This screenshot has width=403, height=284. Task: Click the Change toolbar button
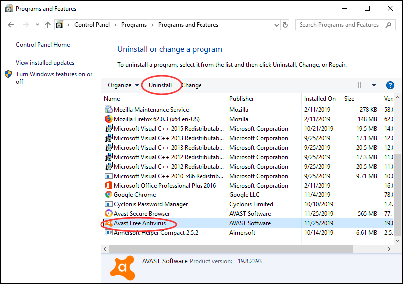click(192, 85)
